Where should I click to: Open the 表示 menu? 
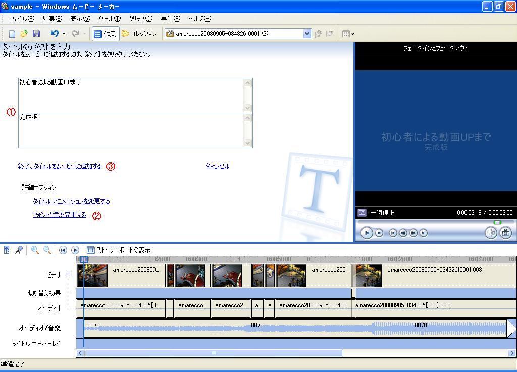coord(80,19)
